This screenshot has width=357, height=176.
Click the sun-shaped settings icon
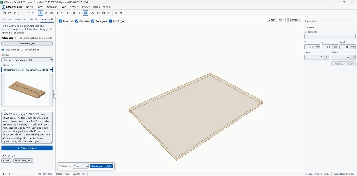(116, 13)
